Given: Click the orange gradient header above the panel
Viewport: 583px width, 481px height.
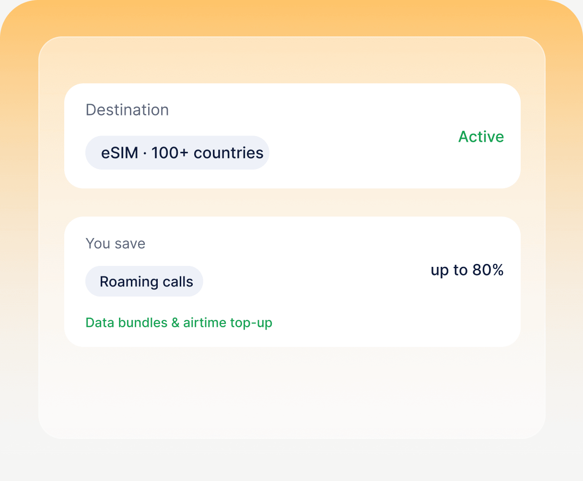Looking at the screenshot, I should click(x=291, y=17).
